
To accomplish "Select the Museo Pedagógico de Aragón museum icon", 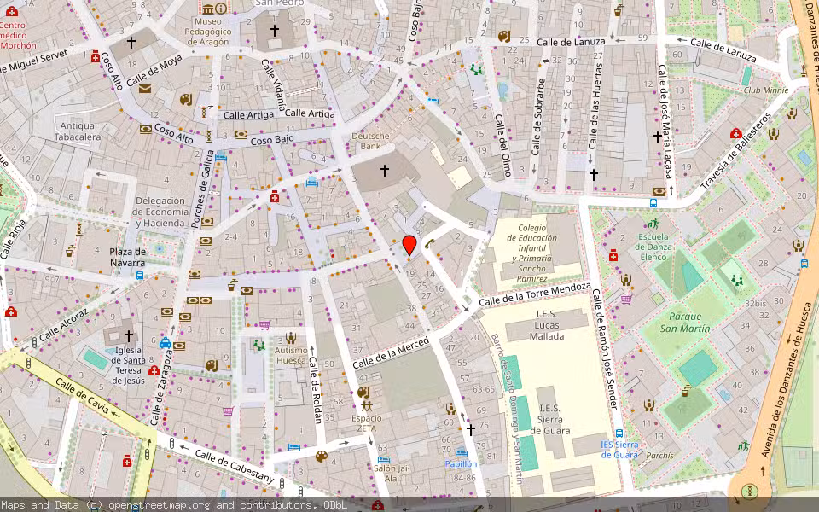I will (208, 9).
